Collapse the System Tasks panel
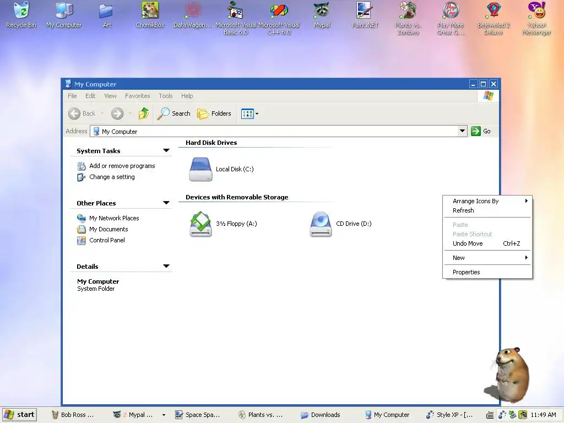Viewport: 564px width, 423px height. click(x=166, y=150)
